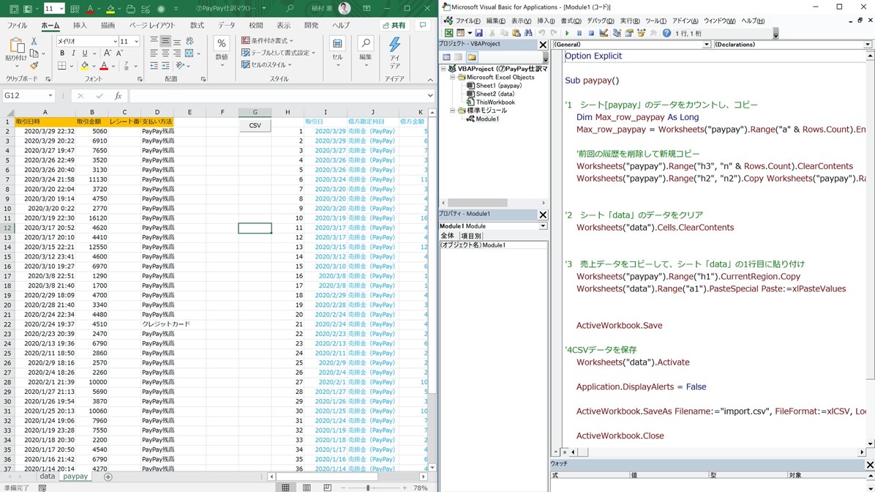Open the デバッグ(D) menu in VBA editor
The image size is (875, 492).
coord(601,20)
